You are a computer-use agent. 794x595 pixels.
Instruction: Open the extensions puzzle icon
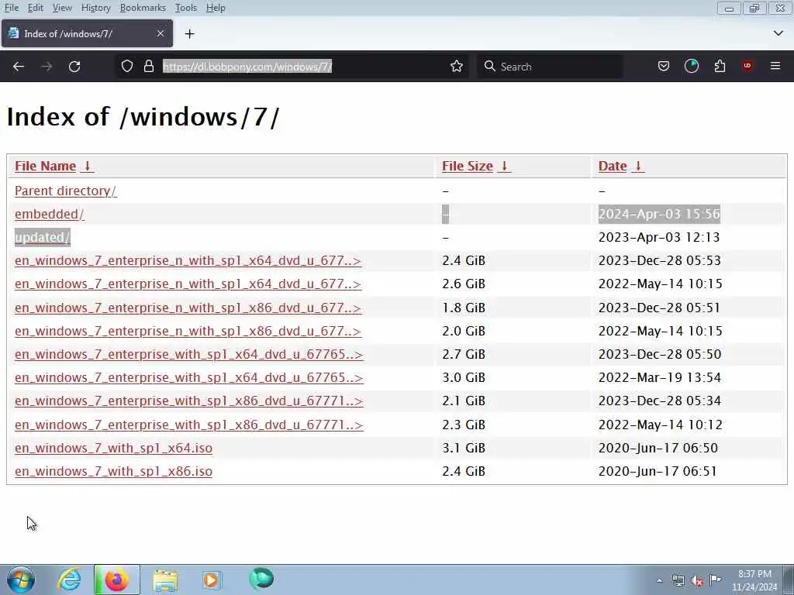(720, 67)
